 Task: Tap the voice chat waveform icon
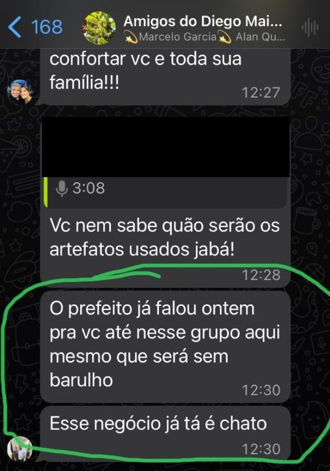310,28
